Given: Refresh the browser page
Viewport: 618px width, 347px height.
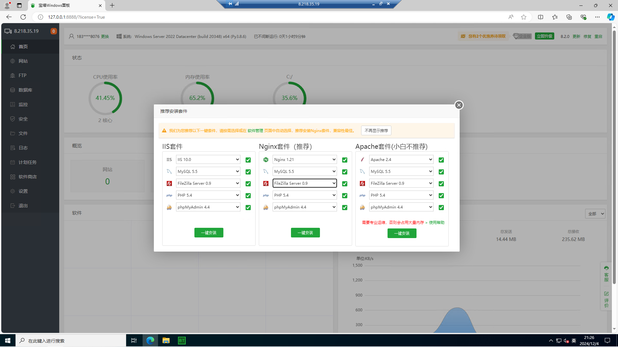Looking at the screenshot, I should pyautogui.click(x=23, y=17).
